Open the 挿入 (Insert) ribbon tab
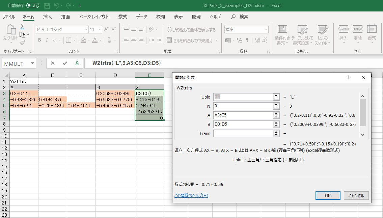Viewport: 383px width, 218px height. [x=48, y=17]
